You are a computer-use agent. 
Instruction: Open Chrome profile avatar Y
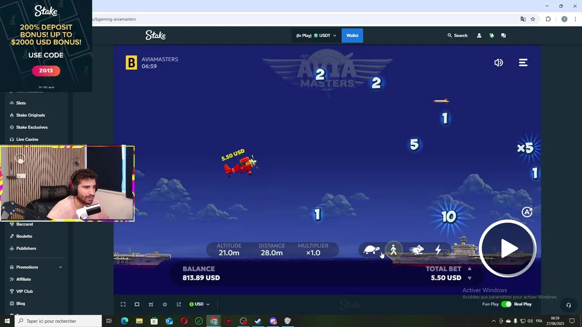click(x=564, y=19)
